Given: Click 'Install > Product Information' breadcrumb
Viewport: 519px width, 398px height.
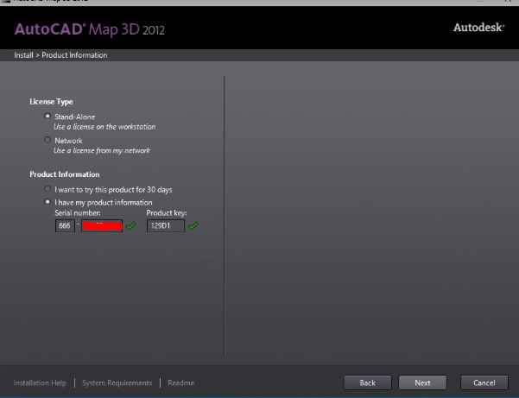Looking at the screenshot, I should coord(60,55).
